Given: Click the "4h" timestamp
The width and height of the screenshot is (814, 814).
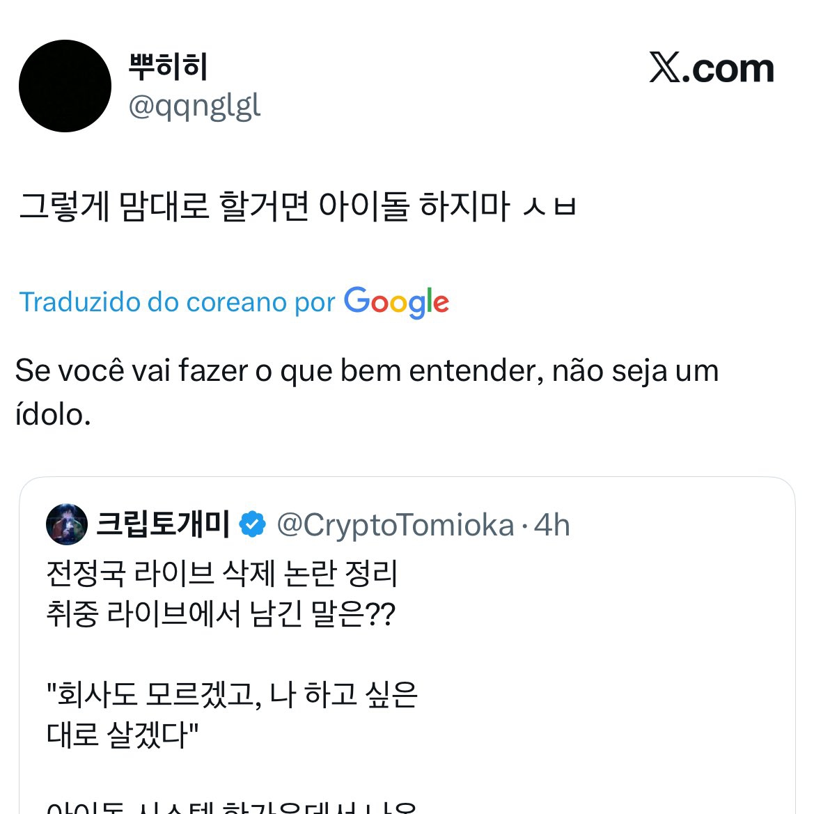Looking at the screenshot, I should [x=552, y=525].
